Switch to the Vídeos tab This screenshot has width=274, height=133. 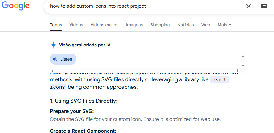76,25
